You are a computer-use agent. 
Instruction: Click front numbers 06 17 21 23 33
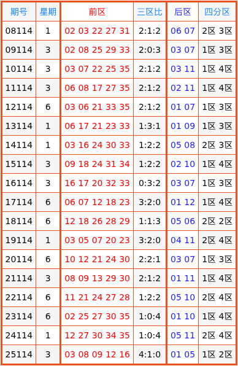(x=97, y=126)
